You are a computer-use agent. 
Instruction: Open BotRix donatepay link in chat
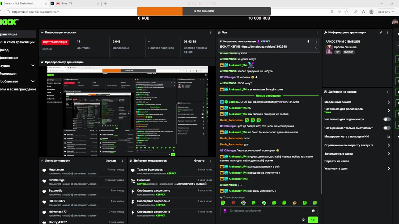click(278, 102)
